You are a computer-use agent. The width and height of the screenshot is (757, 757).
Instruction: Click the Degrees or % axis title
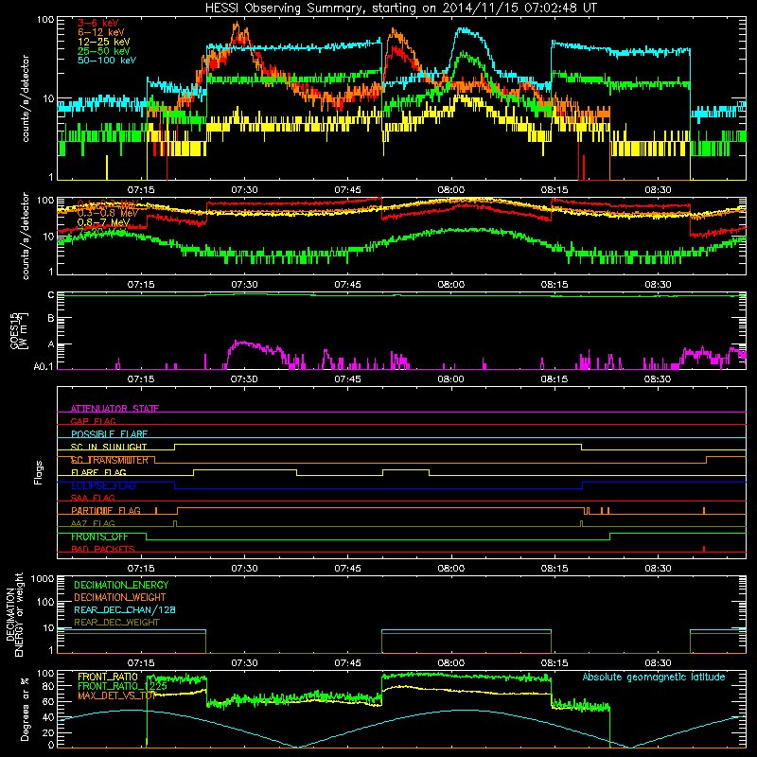[x=25, y=710]
